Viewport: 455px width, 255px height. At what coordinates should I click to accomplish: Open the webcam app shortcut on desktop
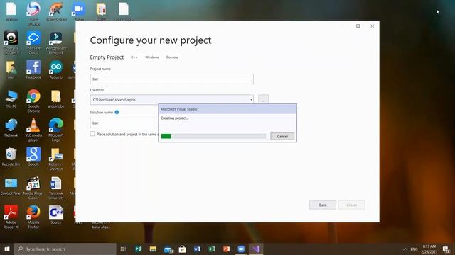click(11, 42)
